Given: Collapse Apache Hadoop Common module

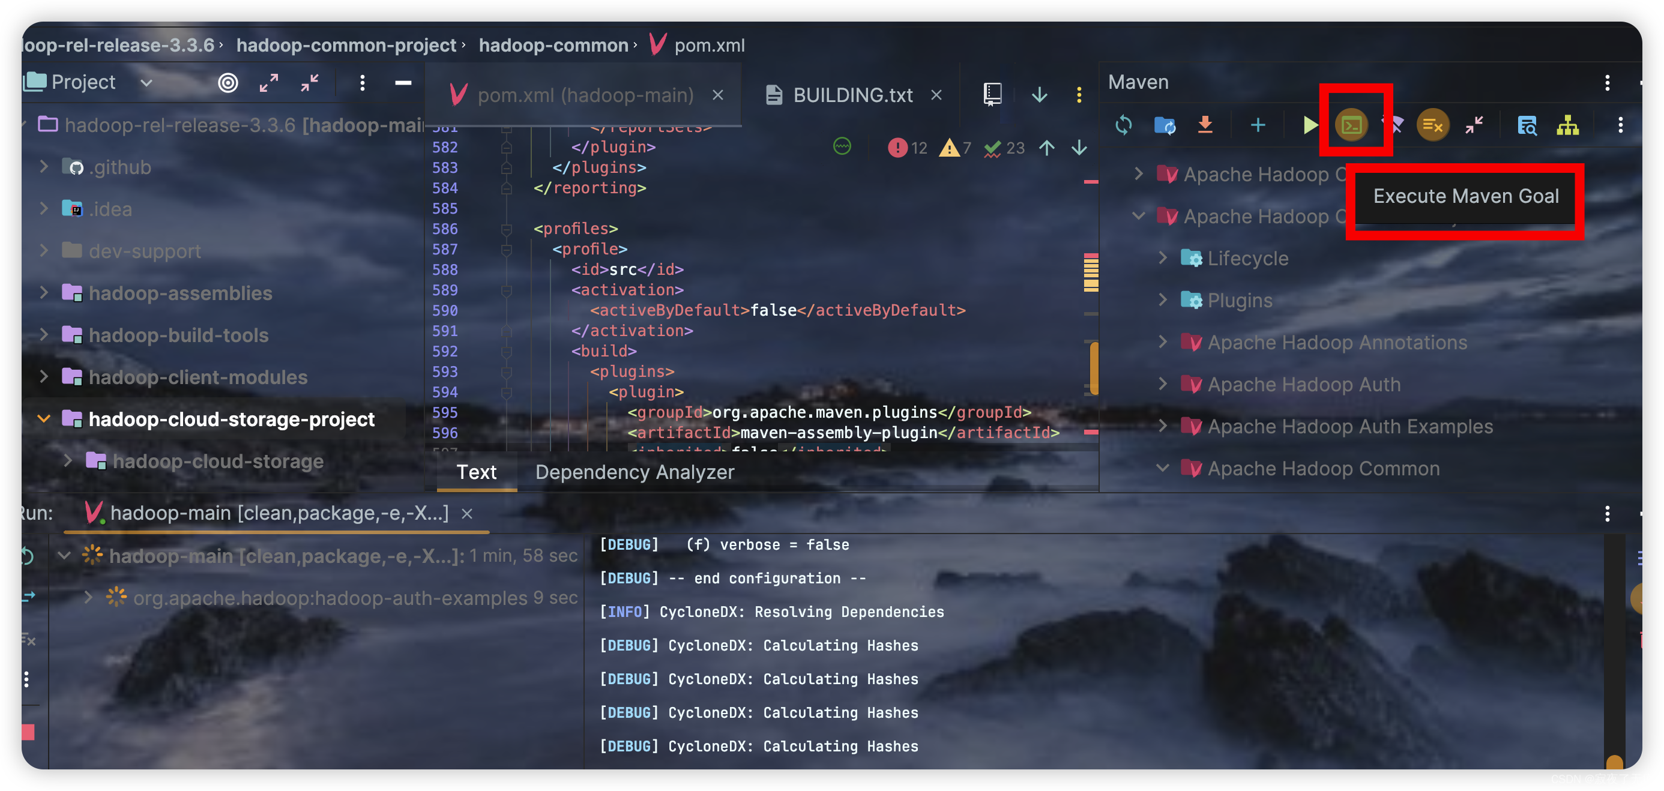Looking at the screenshot, I should [1163, 468].
